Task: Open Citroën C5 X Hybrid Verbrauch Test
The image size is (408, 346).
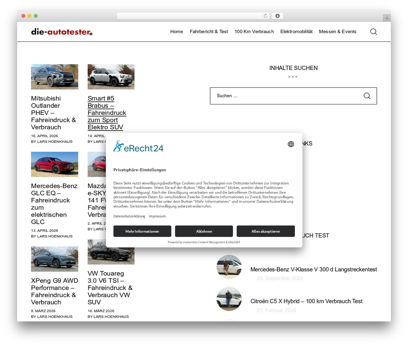Action: [x=306, y=301]
